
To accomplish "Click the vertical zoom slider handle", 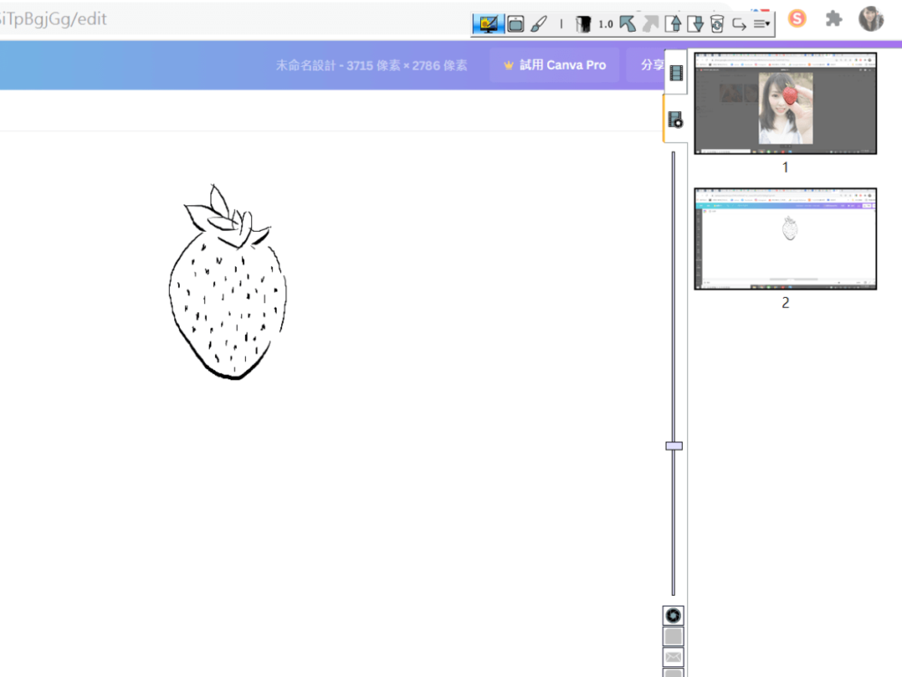I will coord(674,446).
